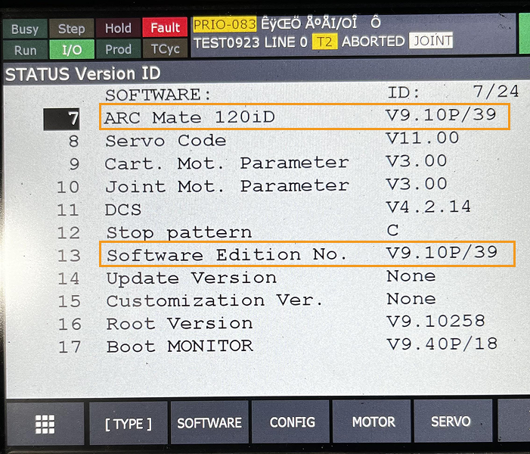Click the PRIO-083 alarm code

(x=225, y=24)
